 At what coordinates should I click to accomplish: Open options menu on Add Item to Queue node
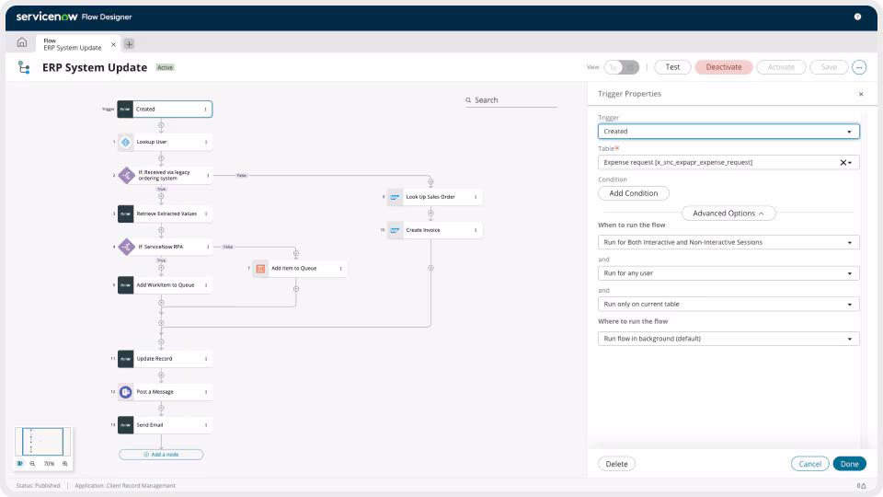pos(340,269)
